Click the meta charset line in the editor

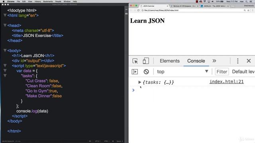[x=33, y=31]
